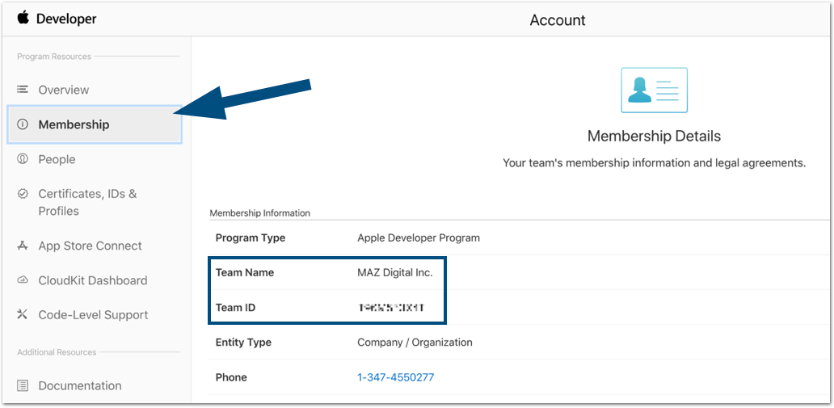Click the Membership info icon
This screenshot has width=834, height=408.
point(23,124)
